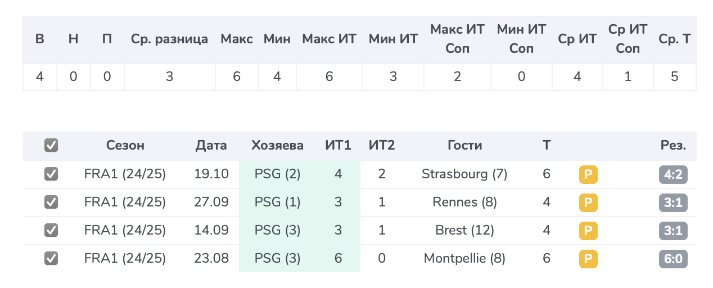The width and height of the screenshot is (713, 288).
Task: Open Strasbourg (7) team link
Action: click(x=465, y=174)
